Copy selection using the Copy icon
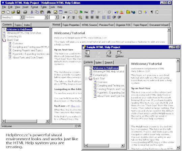The width and height of the screenshot is (182, 151). coord(37,12)
